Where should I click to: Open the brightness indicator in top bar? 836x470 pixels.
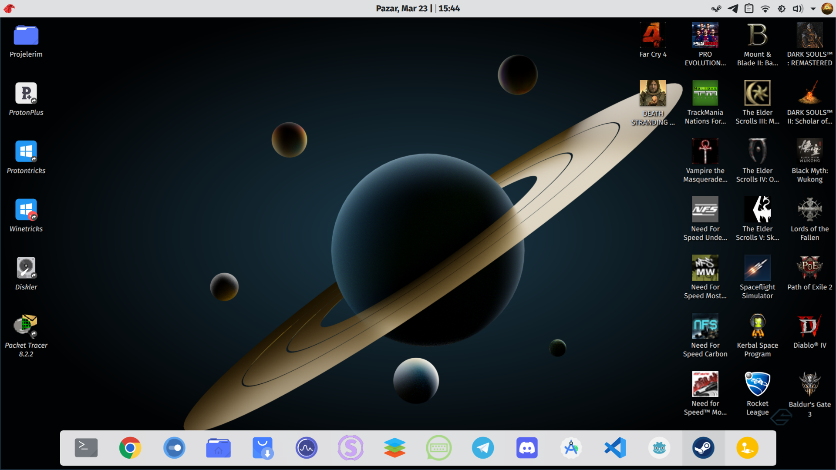click(x=782, y=8)
